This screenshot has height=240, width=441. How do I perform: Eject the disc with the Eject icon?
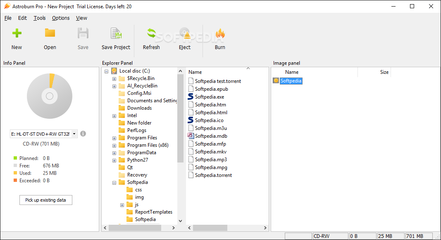tap(185, 33)
